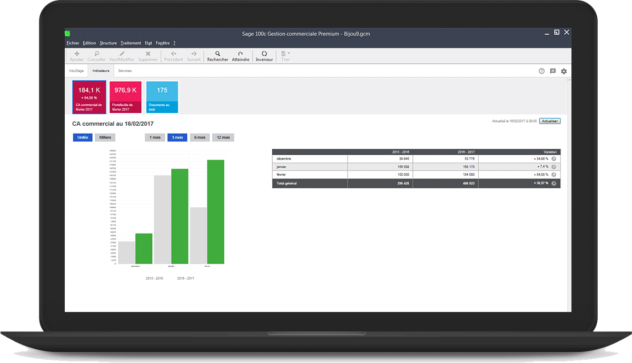Image resolution: width=632 pixels, height=363 pixels.
Task: Click the CA commercial au 16/02/2017 heading
Action: pos(113,124)
